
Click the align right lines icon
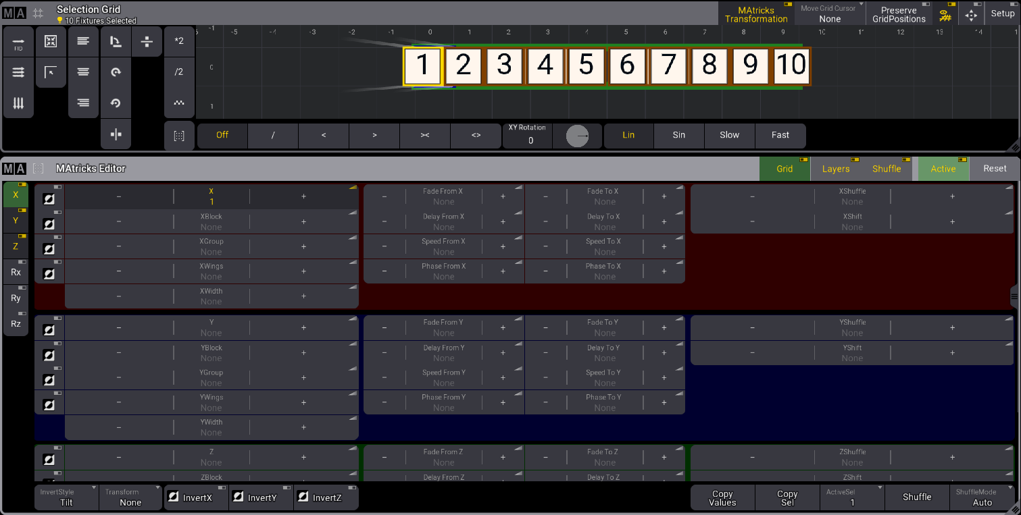click(83, 103)
